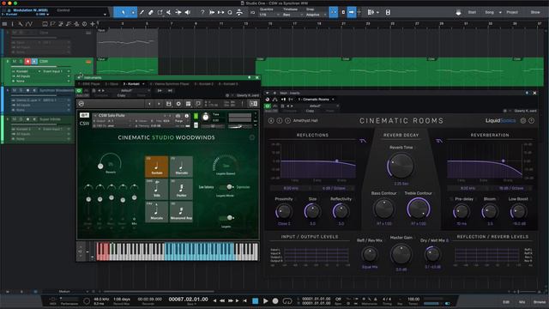
Task: Select the Marcato articulation under Sustain
Action: [156, 212]
